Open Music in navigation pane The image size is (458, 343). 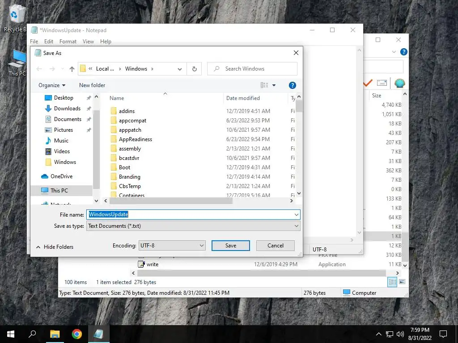point(61,141)
